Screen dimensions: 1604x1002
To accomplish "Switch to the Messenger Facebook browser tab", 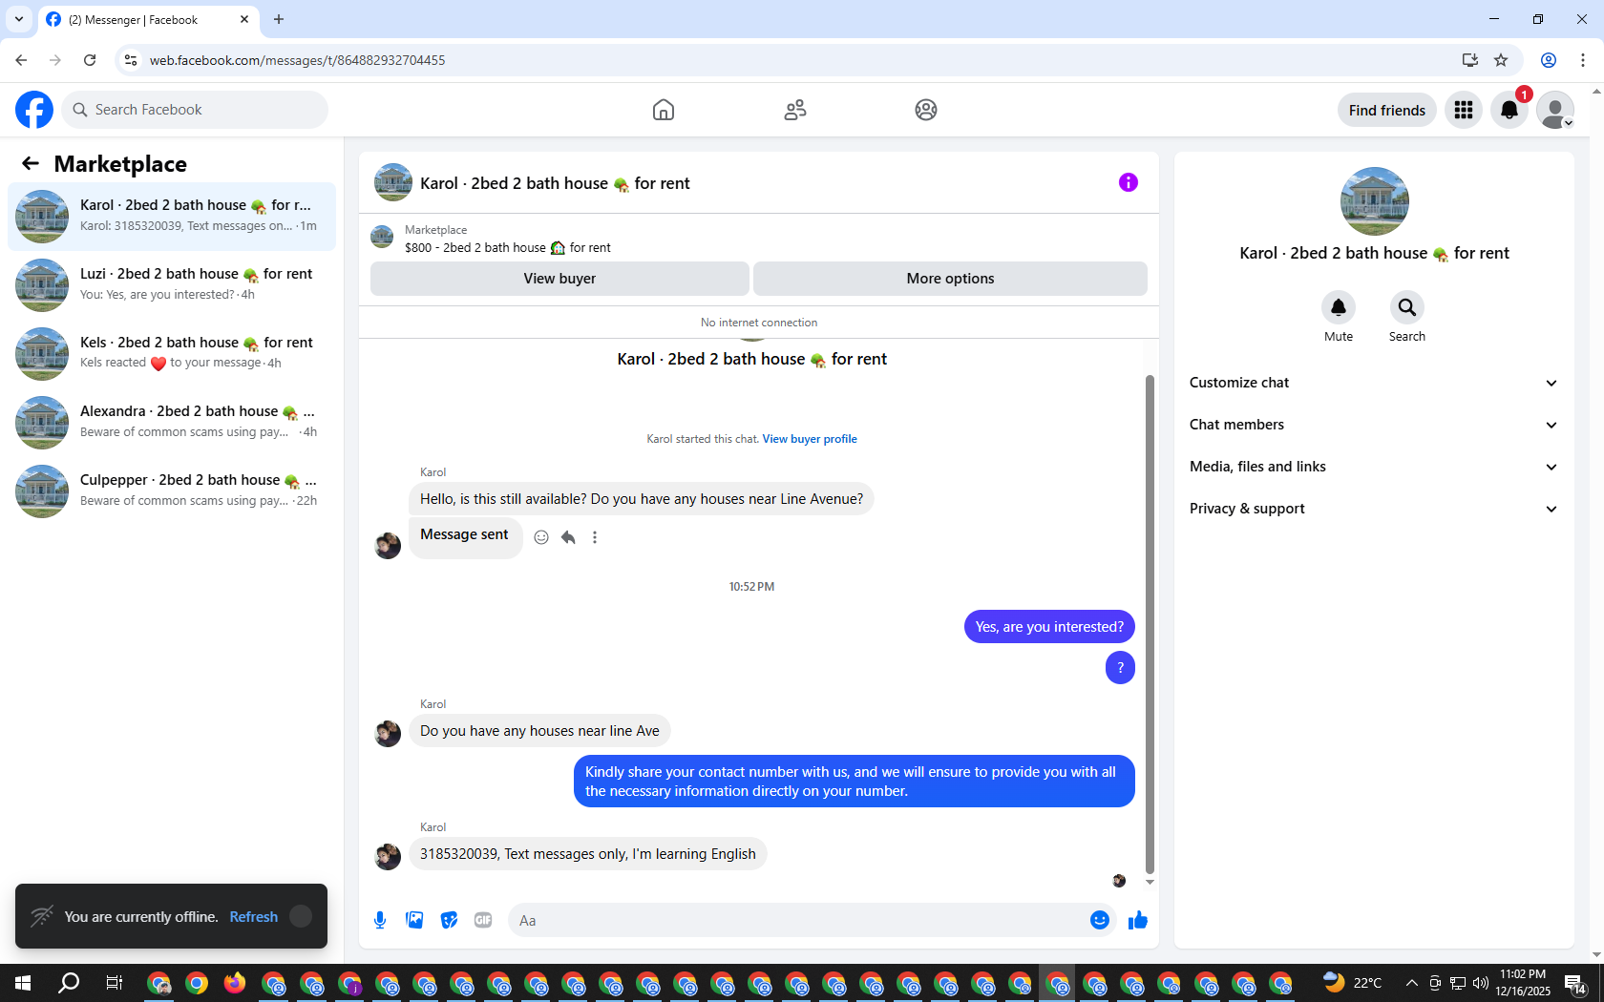I will (148, 19).
